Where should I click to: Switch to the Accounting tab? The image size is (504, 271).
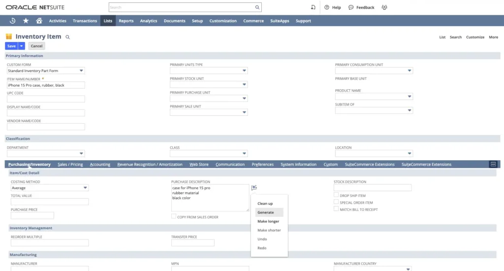(x=100, y=165)
